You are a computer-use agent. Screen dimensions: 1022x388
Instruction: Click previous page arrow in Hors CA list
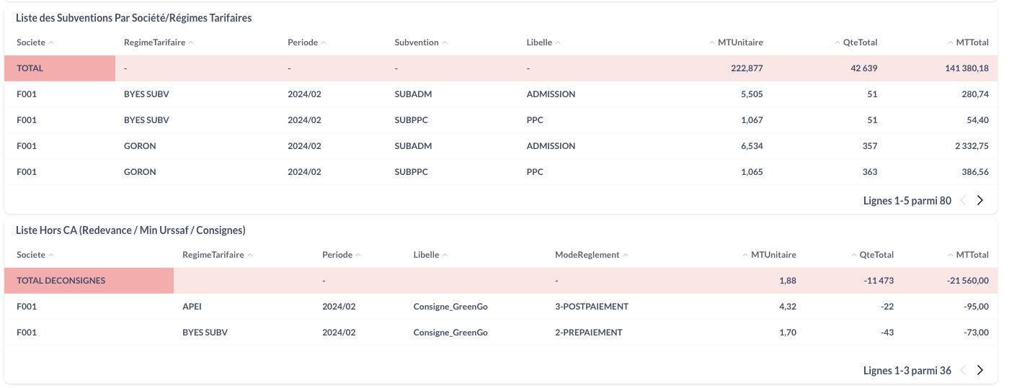point(964,371)
